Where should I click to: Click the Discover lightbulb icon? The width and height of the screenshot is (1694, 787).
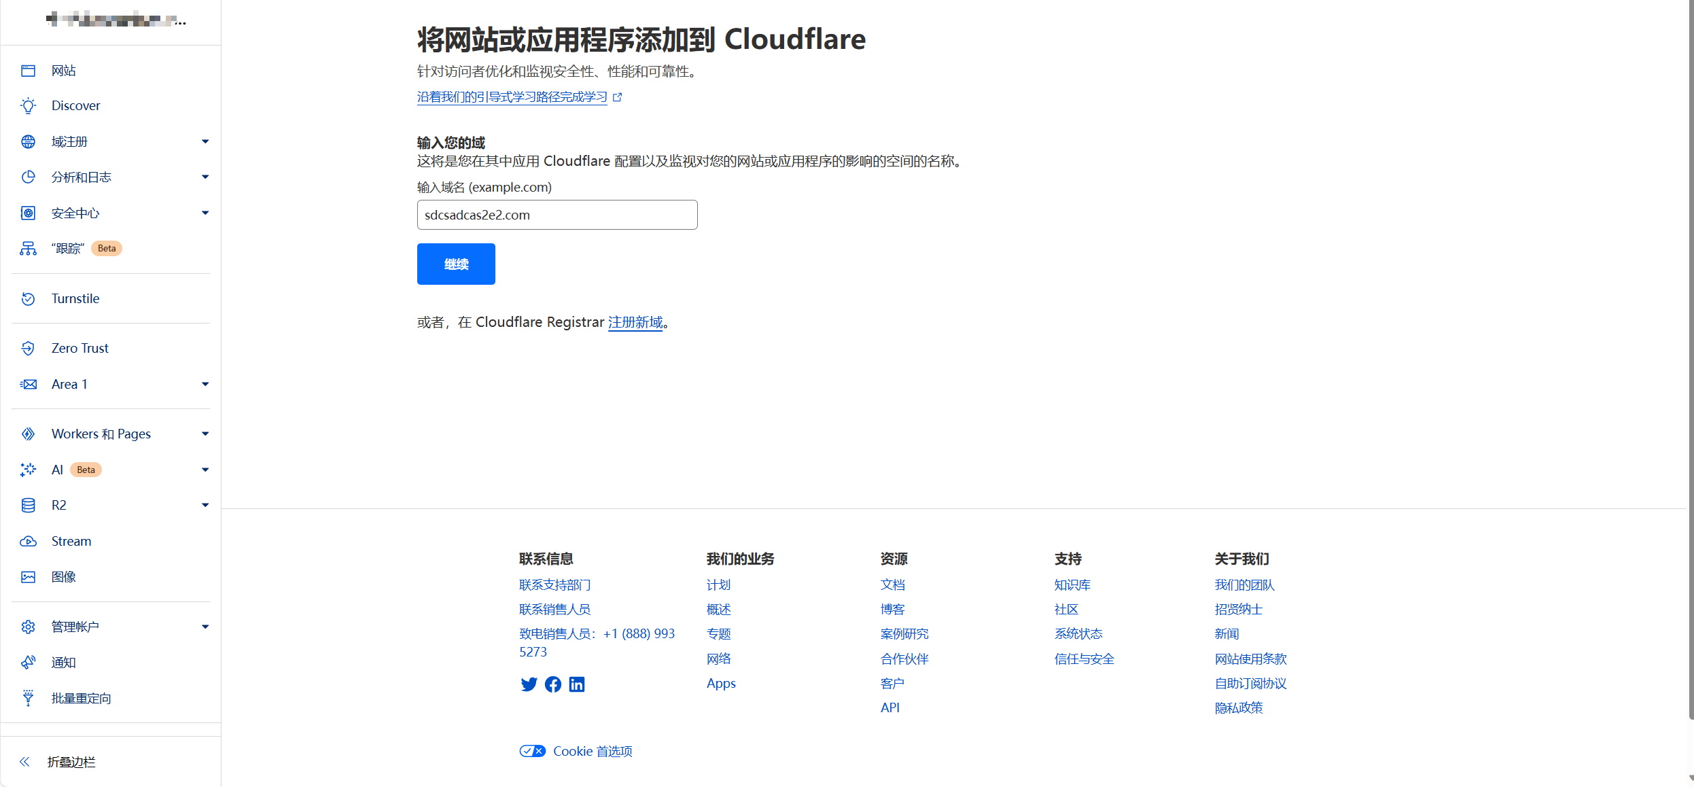[x=28, y=106]
